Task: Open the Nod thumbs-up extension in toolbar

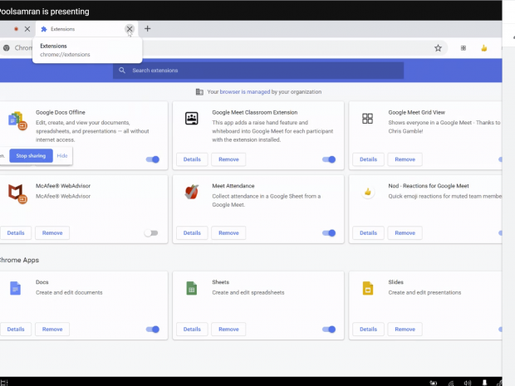Action: (x=484, y=48)
